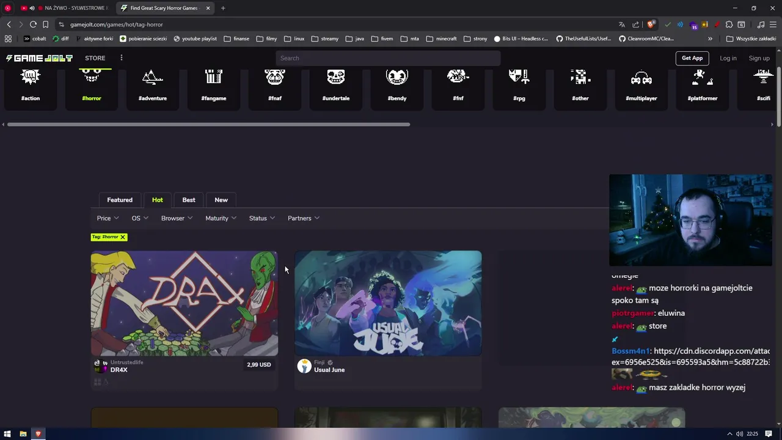
Task: Open the browser hamburger menu
Action: (773, 24)
